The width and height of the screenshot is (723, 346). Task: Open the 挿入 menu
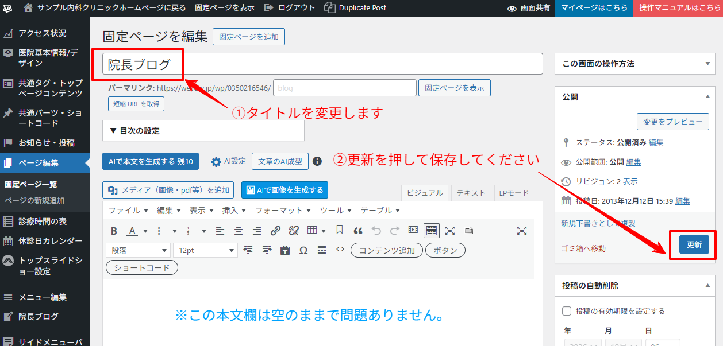pyautogui.click(x=234, y=211)
